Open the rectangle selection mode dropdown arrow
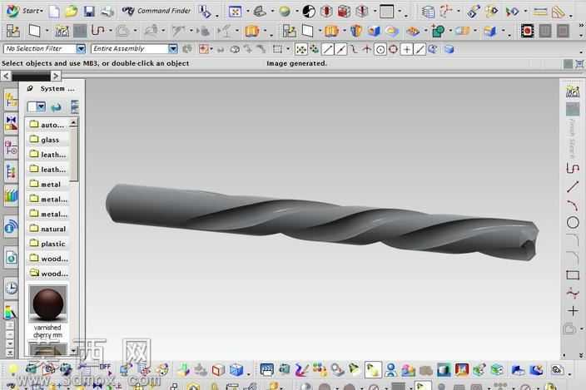Image resolution: width=586 pixels, height=390 pixels. [x=288, y=49]
